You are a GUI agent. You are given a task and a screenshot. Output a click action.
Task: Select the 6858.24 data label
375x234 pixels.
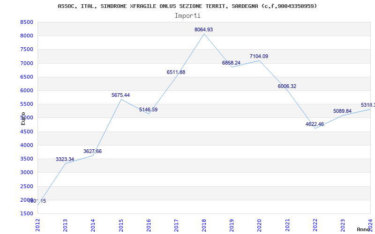231,63
